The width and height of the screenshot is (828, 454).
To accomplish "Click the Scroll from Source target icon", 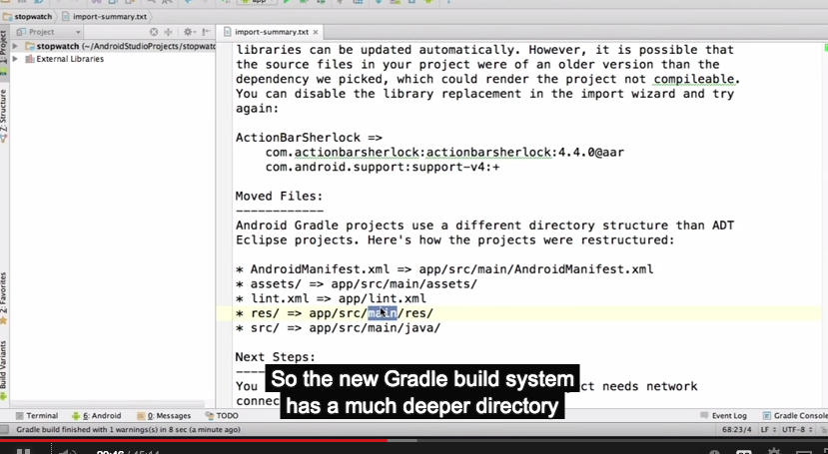I will pos(154,32).
